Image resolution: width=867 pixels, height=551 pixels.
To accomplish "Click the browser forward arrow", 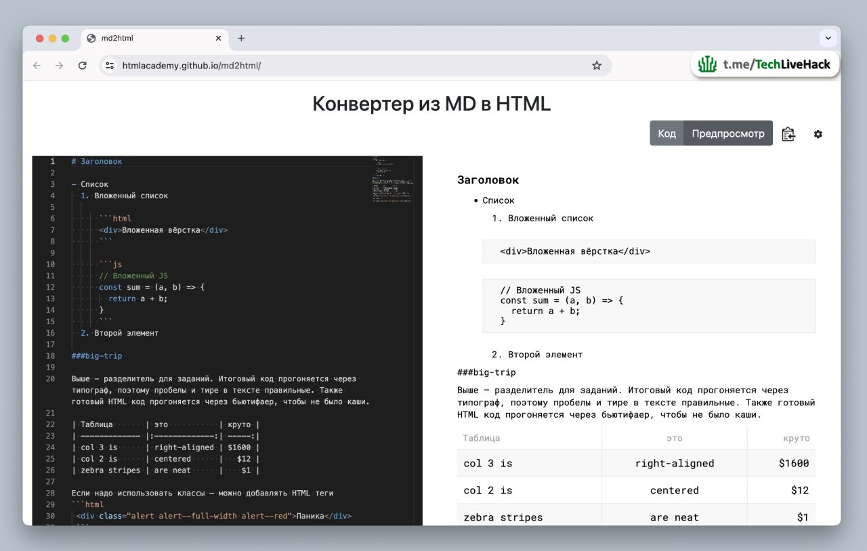I will [60, 66].
